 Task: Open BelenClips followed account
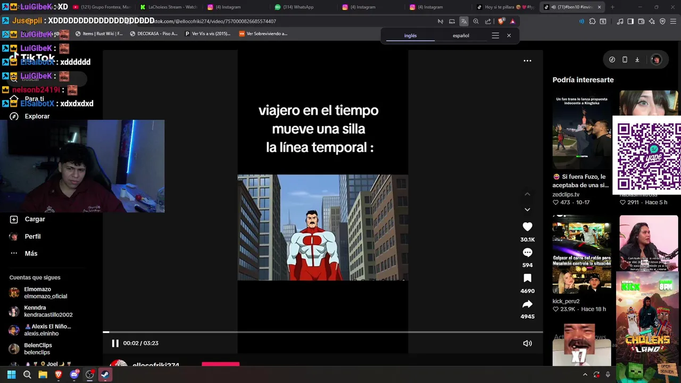pos(38,348)
